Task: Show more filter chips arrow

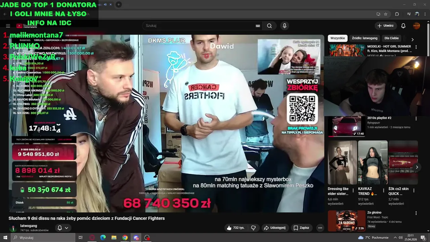Action: click(413, 39)
